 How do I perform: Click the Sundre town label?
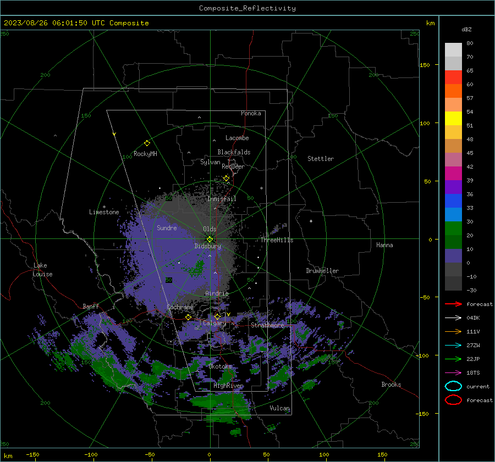pos(167,227)
